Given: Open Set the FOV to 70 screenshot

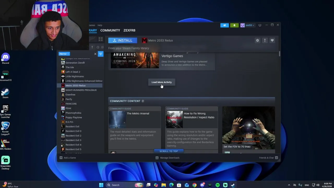Looking at the screenshot, I should [248, 128].
